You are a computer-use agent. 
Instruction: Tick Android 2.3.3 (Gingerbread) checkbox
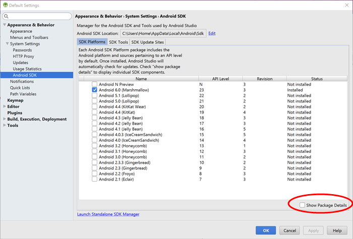[95, 162]
